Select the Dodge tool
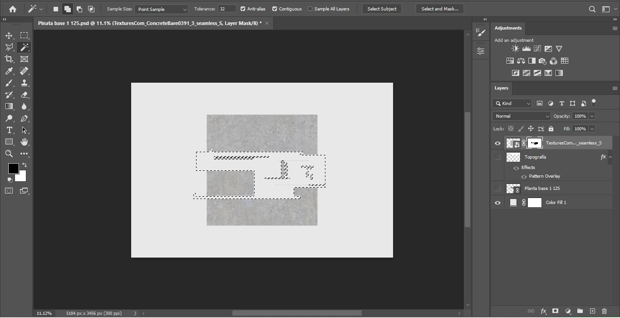 click(9, 119)
